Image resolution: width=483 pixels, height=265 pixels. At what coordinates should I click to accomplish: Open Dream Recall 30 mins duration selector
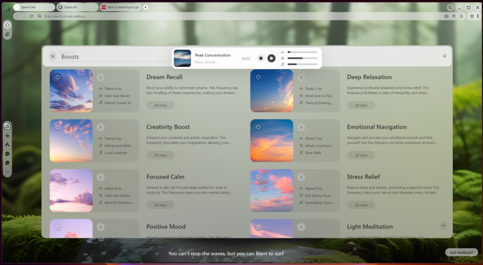tap(160, 105)
